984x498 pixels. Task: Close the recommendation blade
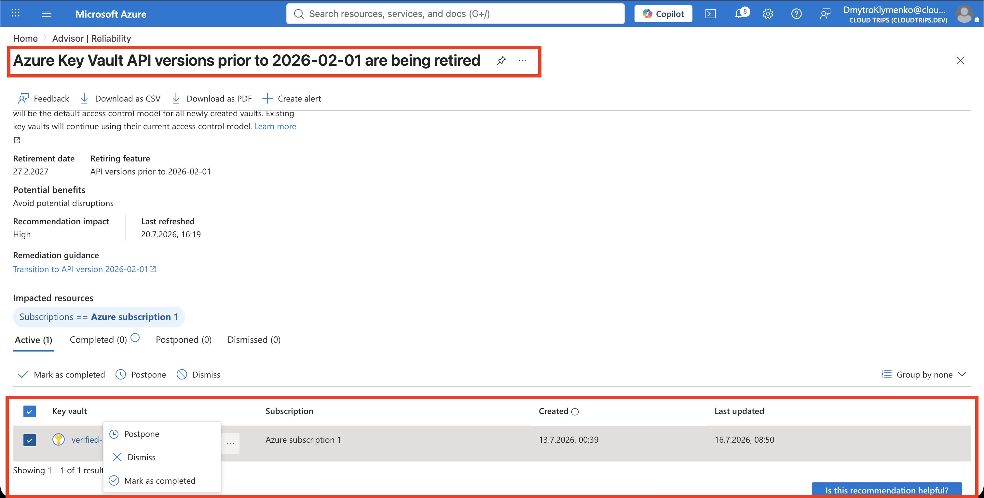coord(960,61)
